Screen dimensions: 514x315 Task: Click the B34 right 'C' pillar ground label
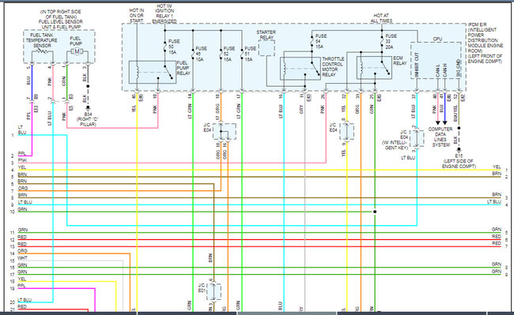point(88,119)
